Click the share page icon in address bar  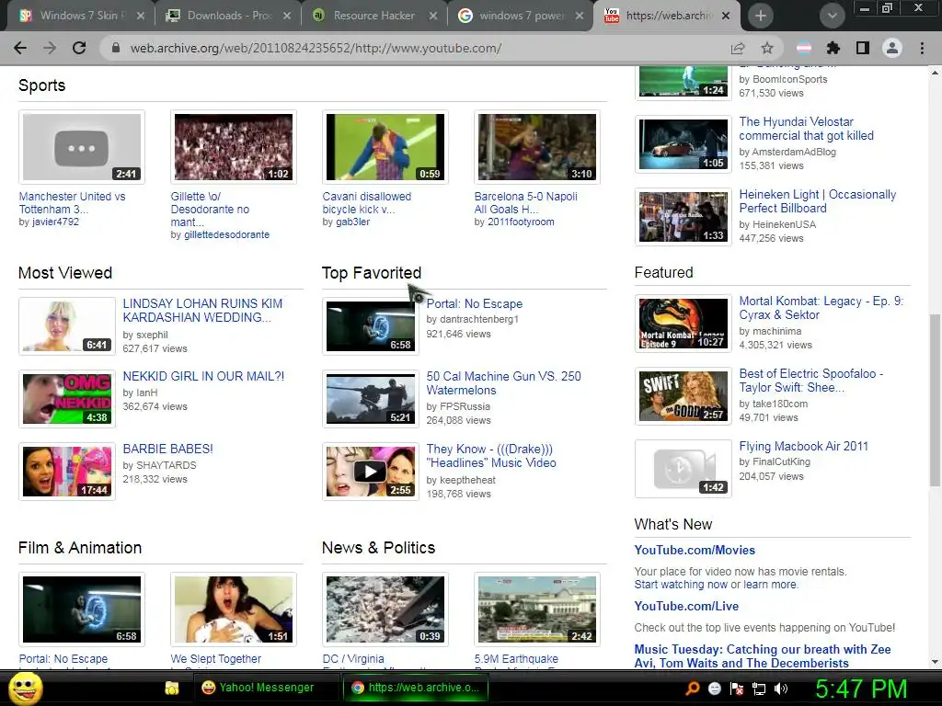[x=738, y=48]
